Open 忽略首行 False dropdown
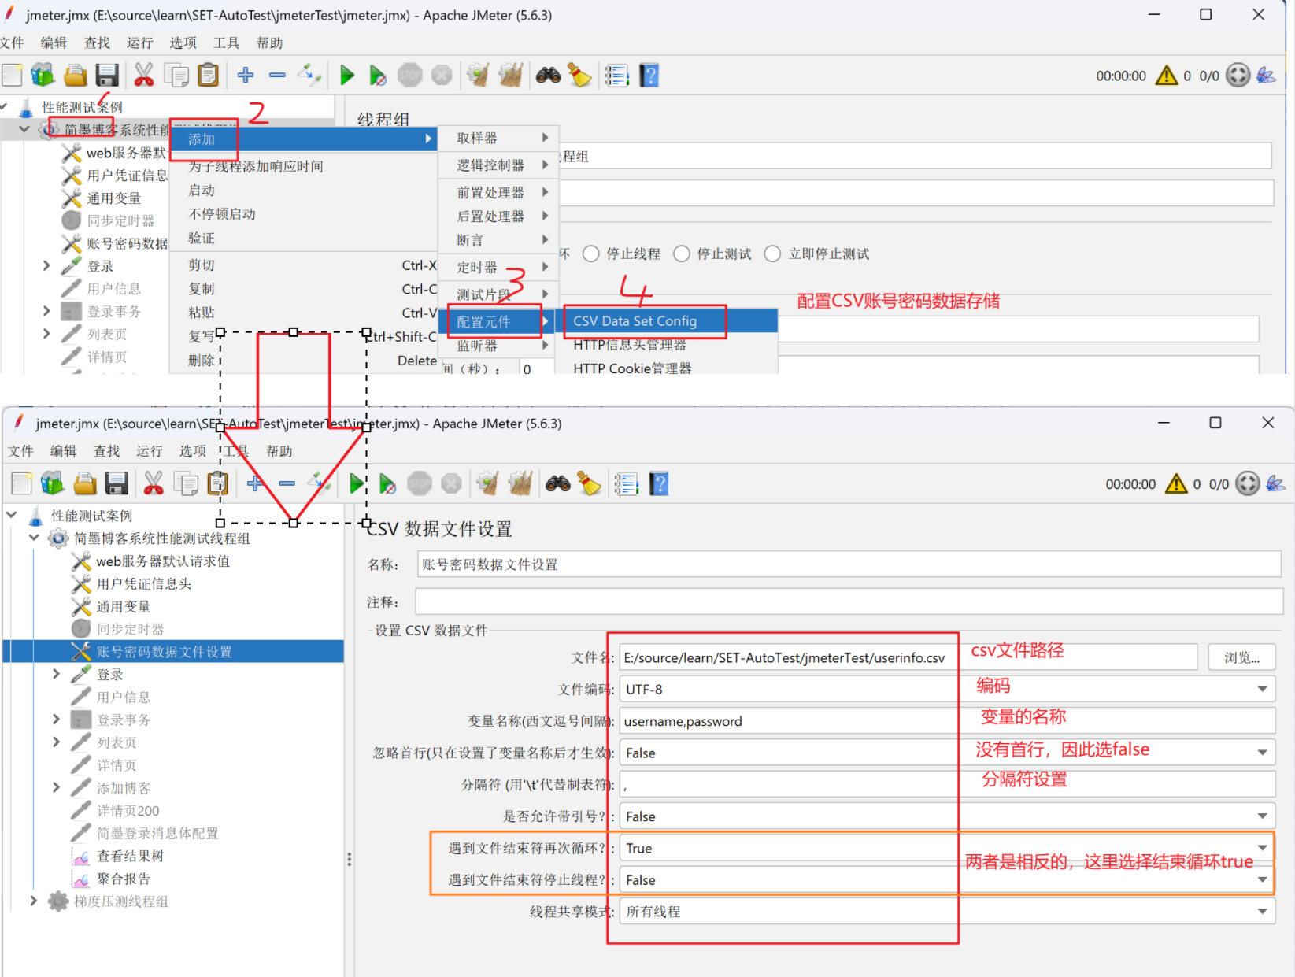The height and width of the screenshot is (977, 1295). click(1263, 753)
